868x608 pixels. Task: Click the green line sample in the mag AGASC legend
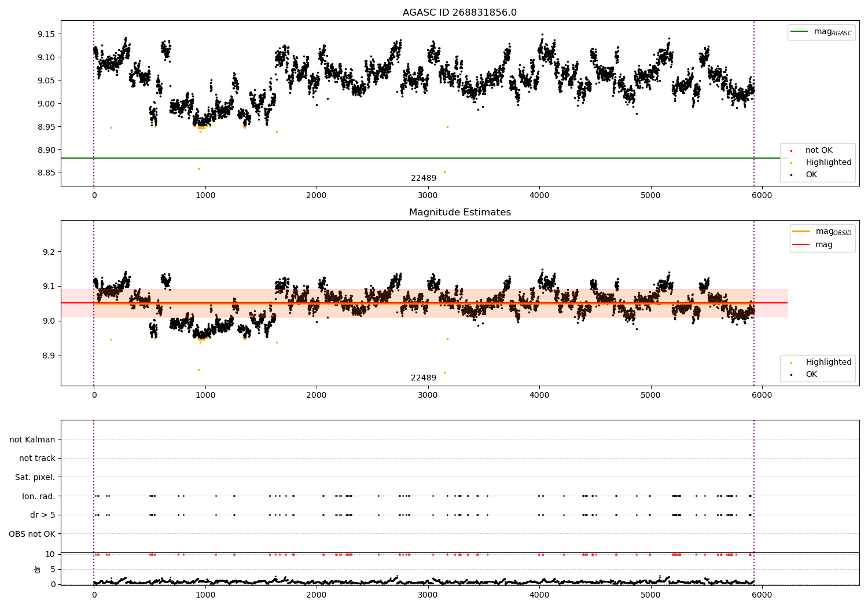(x=800, y=32)
